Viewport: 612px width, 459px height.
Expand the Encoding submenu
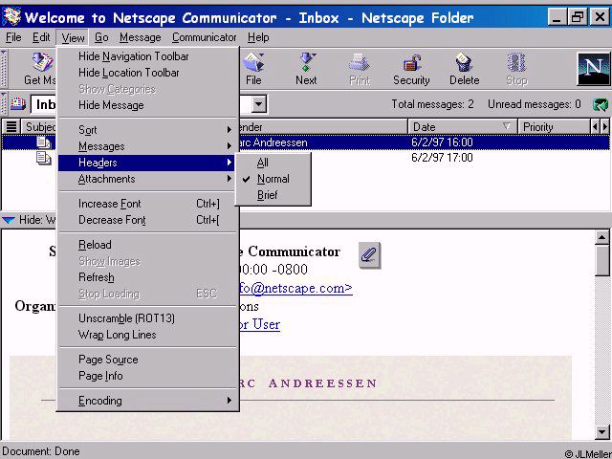148,401
